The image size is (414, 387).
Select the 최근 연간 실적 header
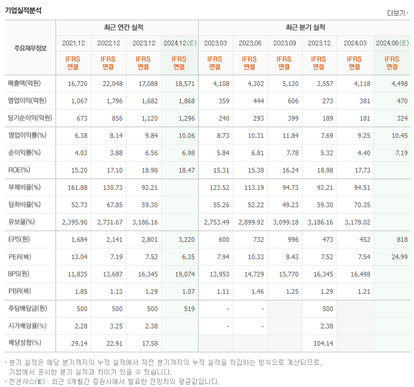pyautogui.click(x=123, y=27)
